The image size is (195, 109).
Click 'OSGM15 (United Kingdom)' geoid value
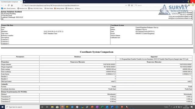(x=145, y=34)
